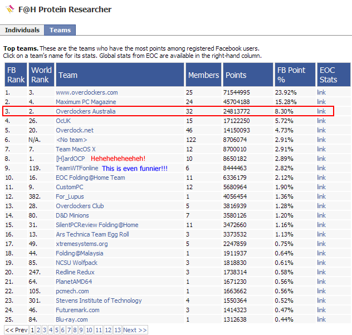Open the Maximum PC Magazine team link
Image resolution: width=352 pixels, height=335 pixels.
pyautogui.click(x=86, y=102)
